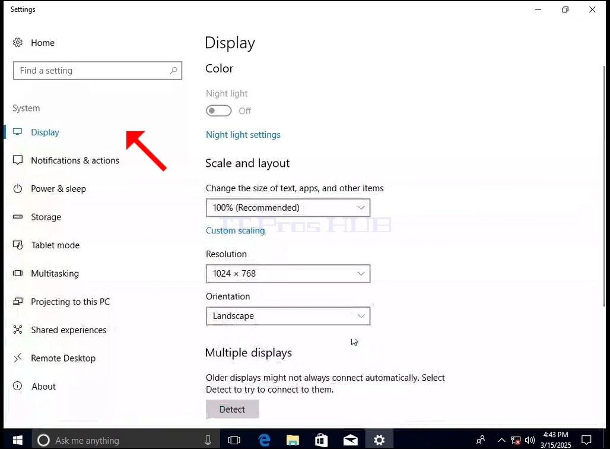Open Task View on taskbar

click(x=234, y=440)
